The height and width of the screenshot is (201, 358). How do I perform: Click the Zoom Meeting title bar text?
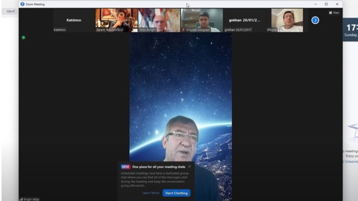35,4
